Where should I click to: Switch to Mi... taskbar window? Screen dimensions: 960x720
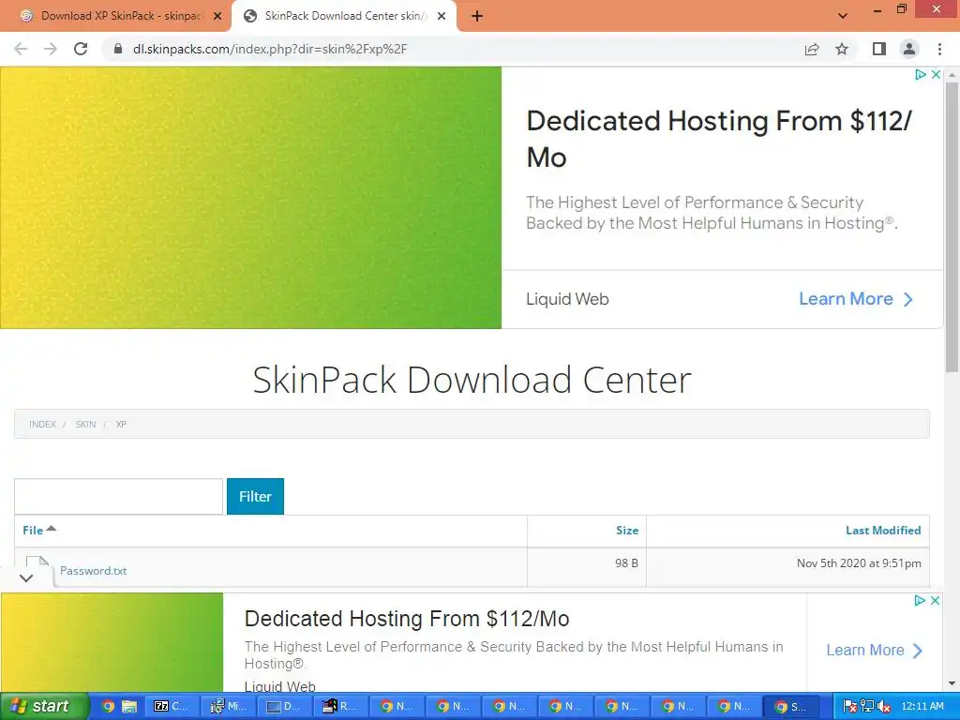[x=229, y=707]
